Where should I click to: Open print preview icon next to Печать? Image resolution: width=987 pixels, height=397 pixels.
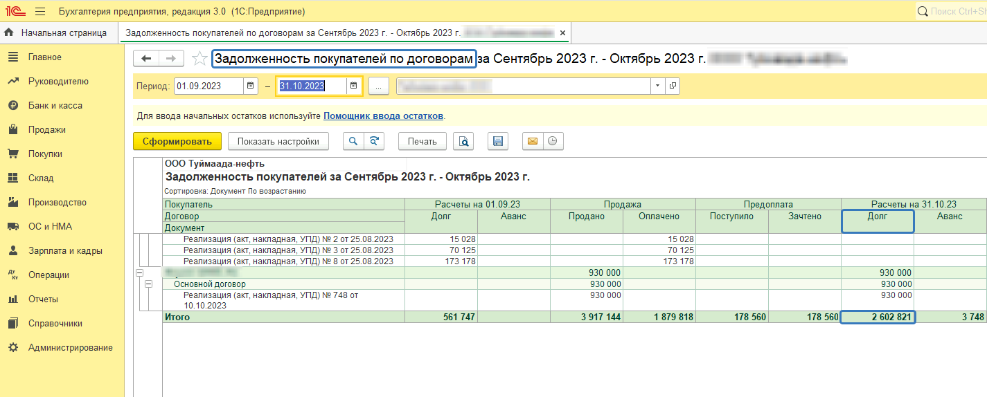click(x=463, y=141)
